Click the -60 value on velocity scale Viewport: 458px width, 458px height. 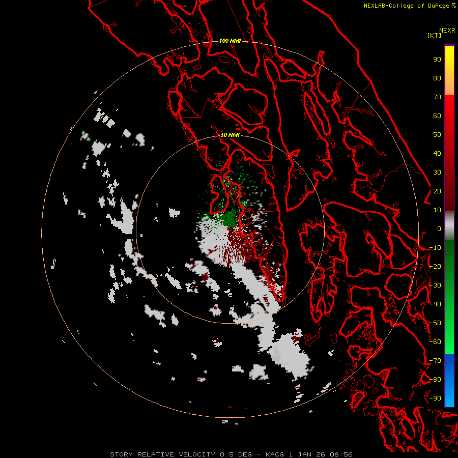(435, 342)
